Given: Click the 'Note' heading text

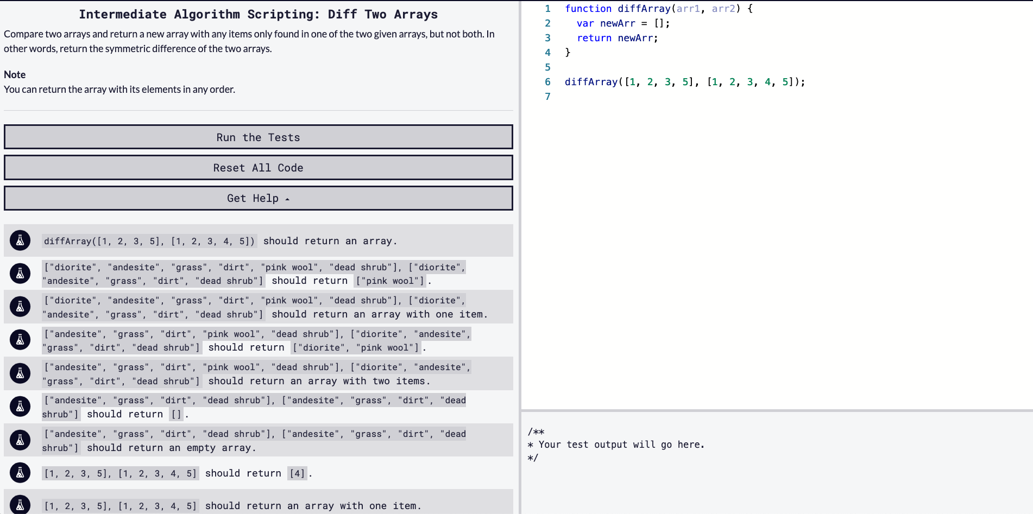Looking at the screenshot, I should pyautogui.click(x=15, y=74).
